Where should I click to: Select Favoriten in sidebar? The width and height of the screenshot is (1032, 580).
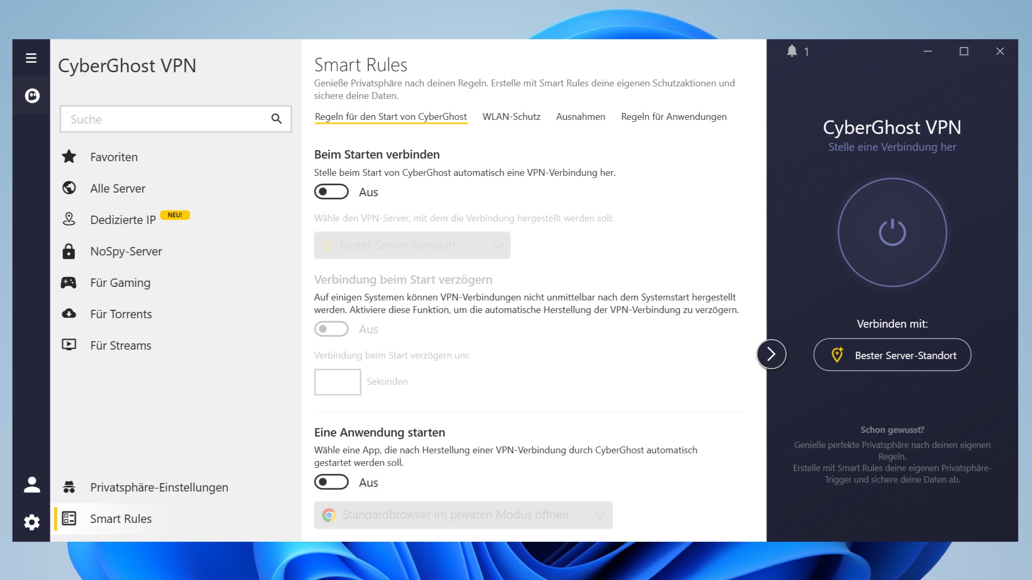click(175, 157)
